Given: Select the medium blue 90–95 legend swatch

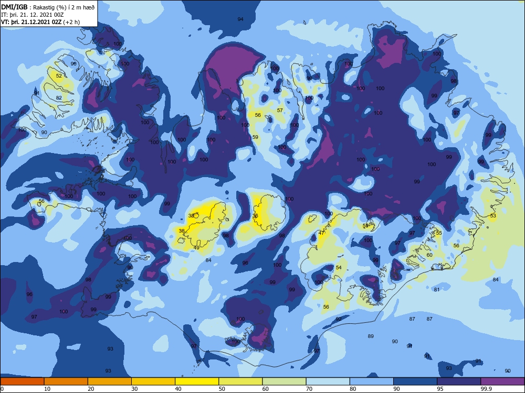Looking at the screenshot, I should (415, 381).
